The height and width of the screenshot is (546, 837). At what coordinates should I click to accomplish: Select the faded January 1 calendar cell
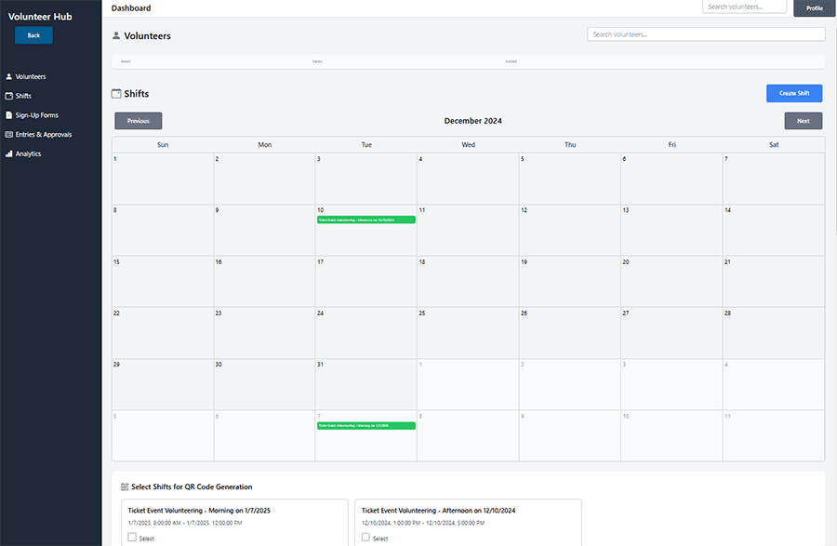click(x=468, y=384)
